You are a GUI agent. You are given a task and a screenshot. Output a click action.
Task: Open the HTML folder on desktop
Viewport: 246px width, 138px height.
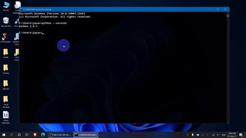click(6, 53)
